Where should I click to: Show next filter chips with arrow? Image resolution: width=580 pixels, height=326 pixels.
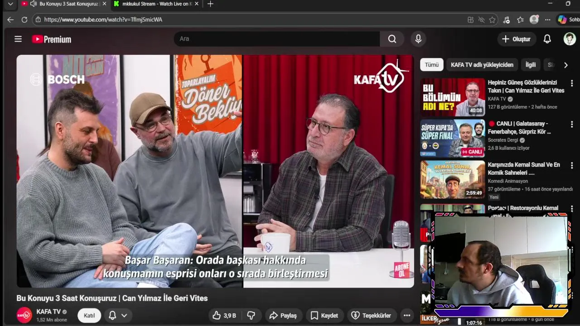[565, 65]
